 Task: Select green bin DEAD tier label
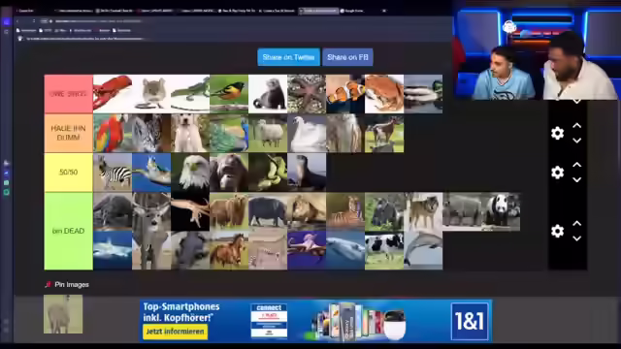69,231
